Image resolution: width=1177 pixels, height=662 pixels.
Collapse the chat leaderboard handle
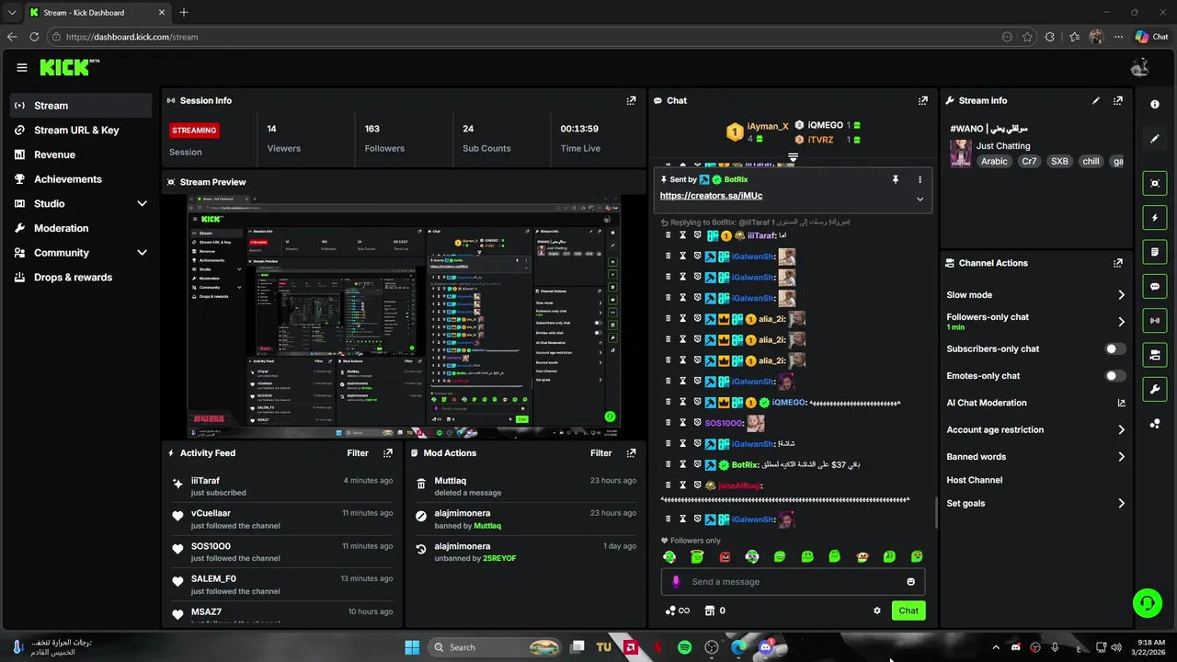tap(793, 158)
